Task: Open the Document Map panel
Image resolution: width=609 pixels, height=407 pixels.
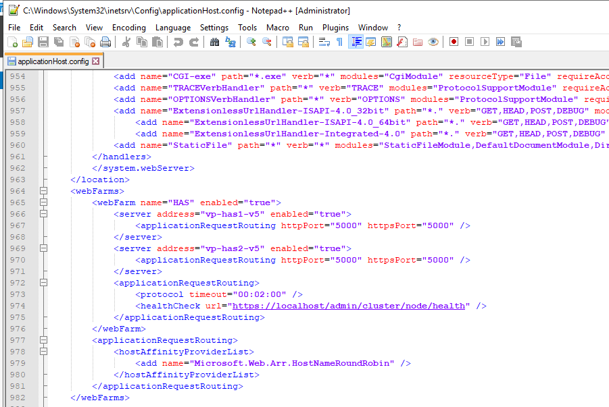Action: tap(388, 42)
